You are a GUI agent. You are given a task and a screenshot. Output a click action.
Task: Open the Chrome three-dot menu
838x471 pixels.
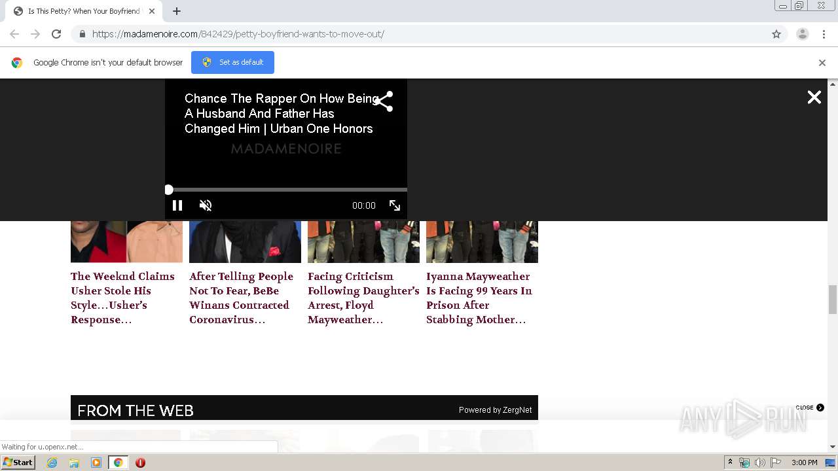tap(824, 34)
